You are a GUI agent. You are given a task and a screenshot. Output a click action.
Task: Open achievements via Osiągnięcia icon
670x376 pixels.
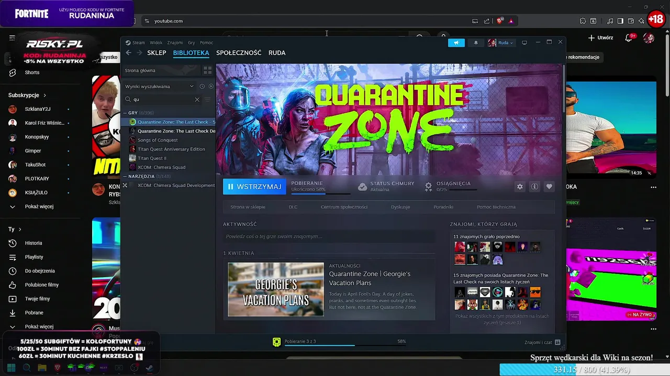428,186
